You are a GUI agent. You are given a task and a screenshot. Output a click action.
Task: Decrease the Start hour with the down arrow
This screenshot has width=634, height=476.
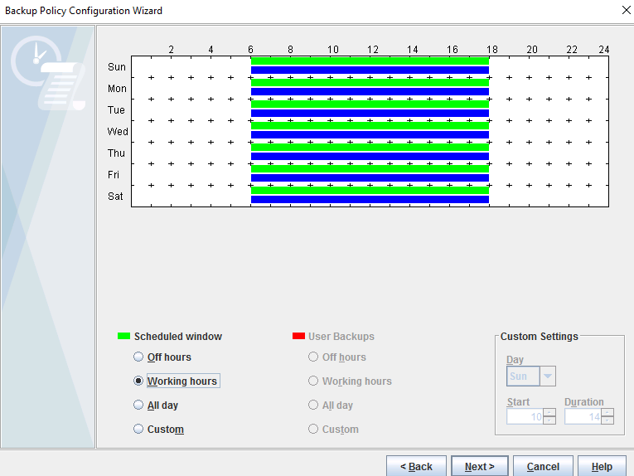tap(549, 420)
